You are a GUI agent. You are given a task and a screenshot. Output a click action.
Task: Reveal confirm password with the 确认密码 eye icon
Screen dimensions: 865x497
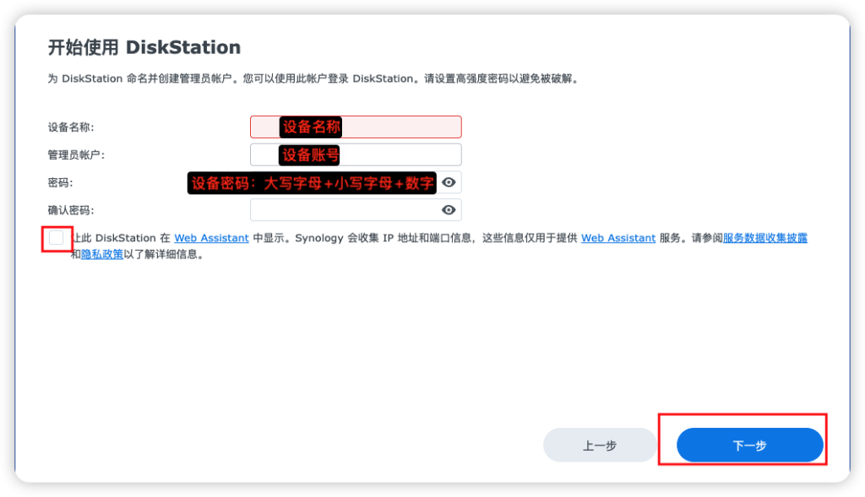(x=449, y=210)
